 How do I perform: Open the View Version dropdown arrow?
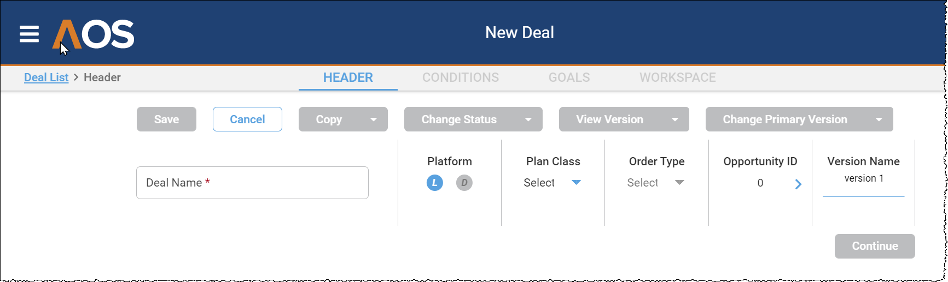point(675,119)
